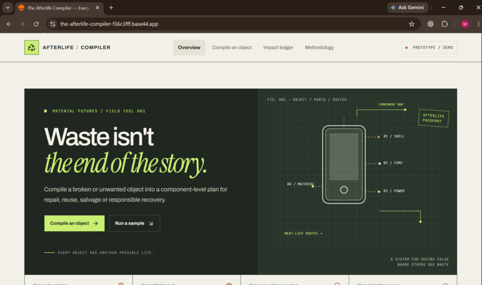Expand the tab search dropdown arrow
This screenshot has width=482, height=285.
click(x=8, y=8)
